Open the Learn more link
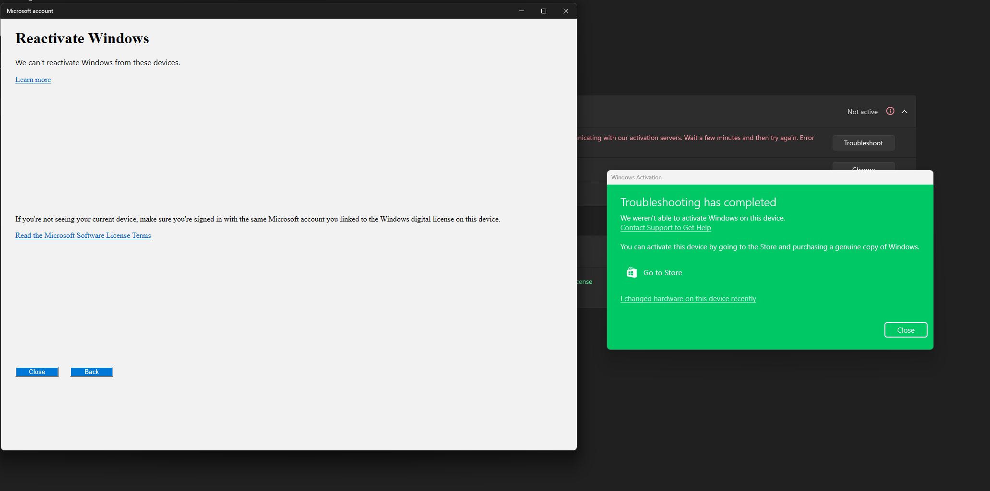 coord(33,80)
